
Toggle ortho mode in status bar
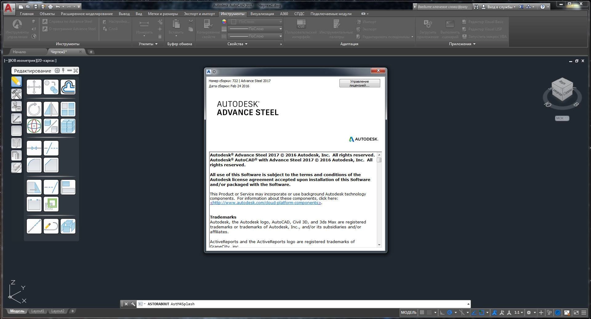click(x=442, y=313)
